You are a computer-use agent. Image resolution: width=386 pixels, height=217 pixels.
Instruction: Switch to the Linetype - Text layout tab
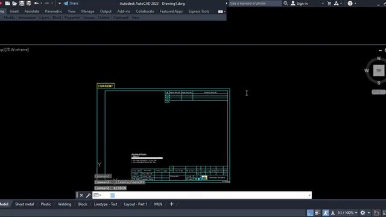[106, 204]
